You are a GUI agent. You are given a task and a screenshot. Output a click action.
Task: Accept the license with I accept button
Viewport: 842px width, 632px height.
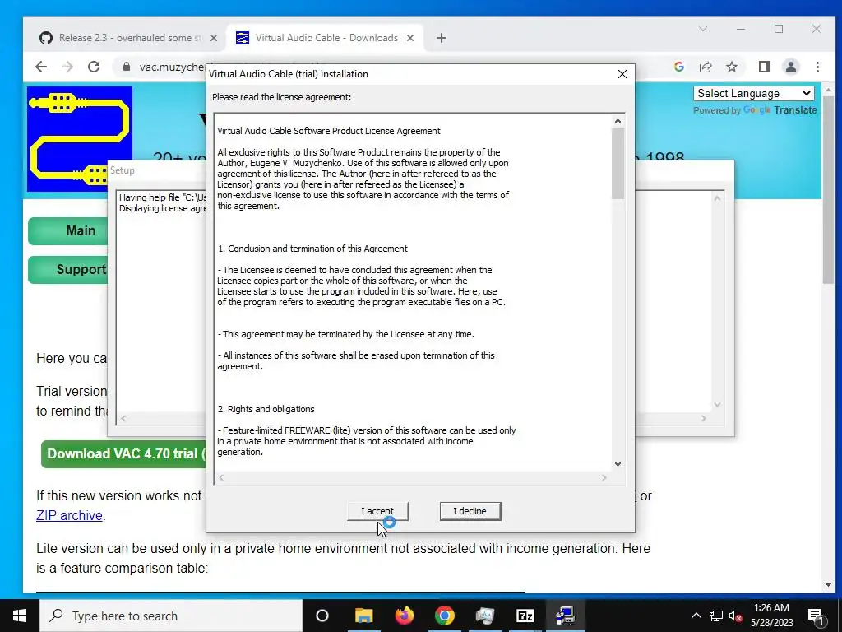[377, 511]
